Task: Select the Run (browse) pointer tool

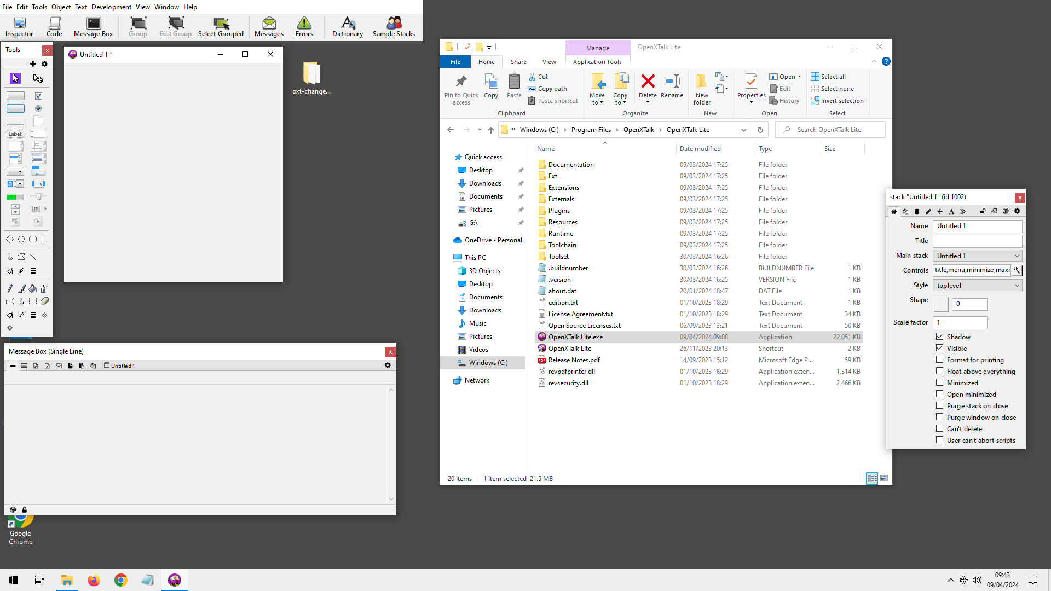Action: 15,79
